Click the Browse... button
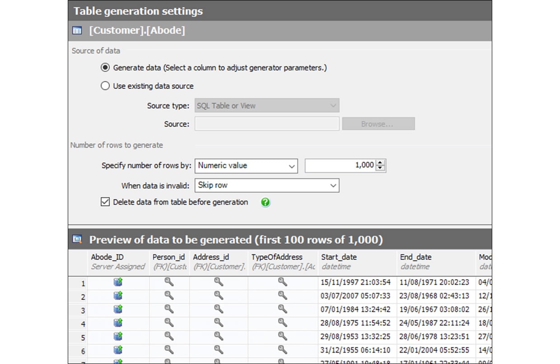The image size is (560, 364). click(378, 124)
